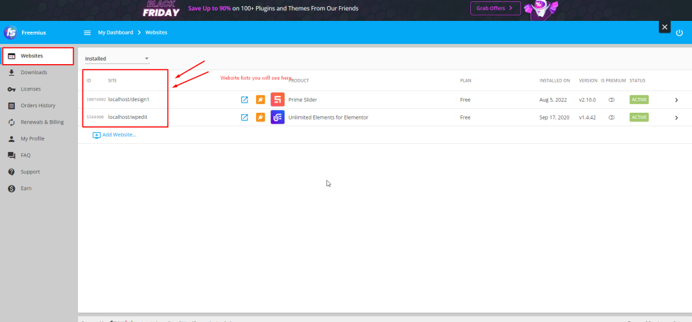
Task: Click the Websites breadcrumb
Action: click(156, 32)
